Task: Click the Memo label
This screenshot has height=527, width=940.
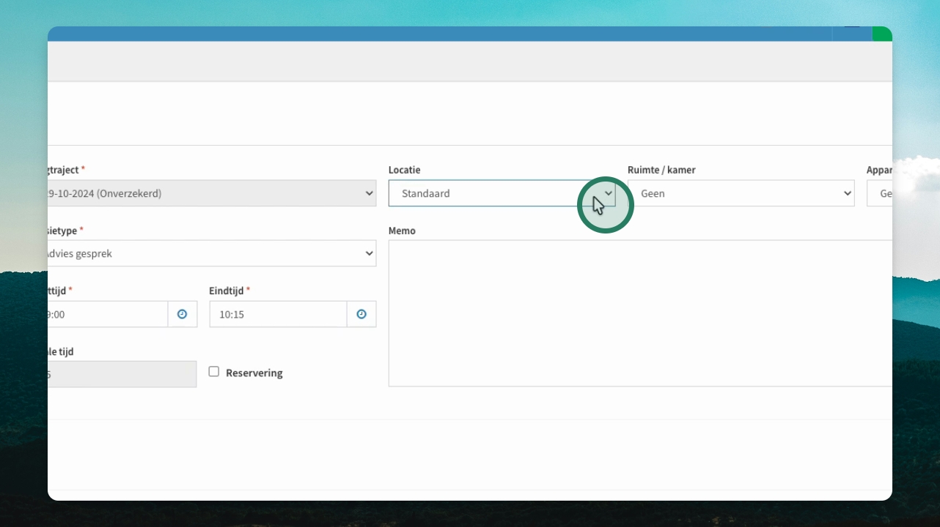Action: [x=402, y=231]
